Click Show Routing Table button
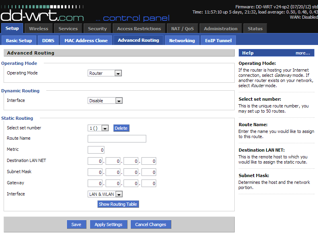The width and height of the screenshot is (318, 236). pyautogui.click(x=118, y=204)
